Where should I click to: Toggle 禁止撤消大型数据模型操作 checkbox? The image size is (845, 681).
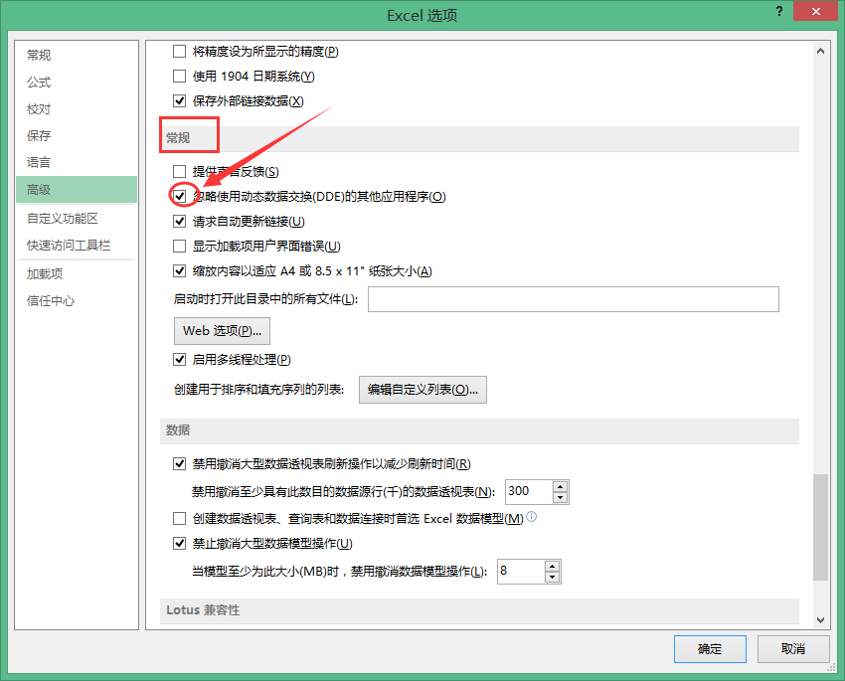[x=180, y=543]
